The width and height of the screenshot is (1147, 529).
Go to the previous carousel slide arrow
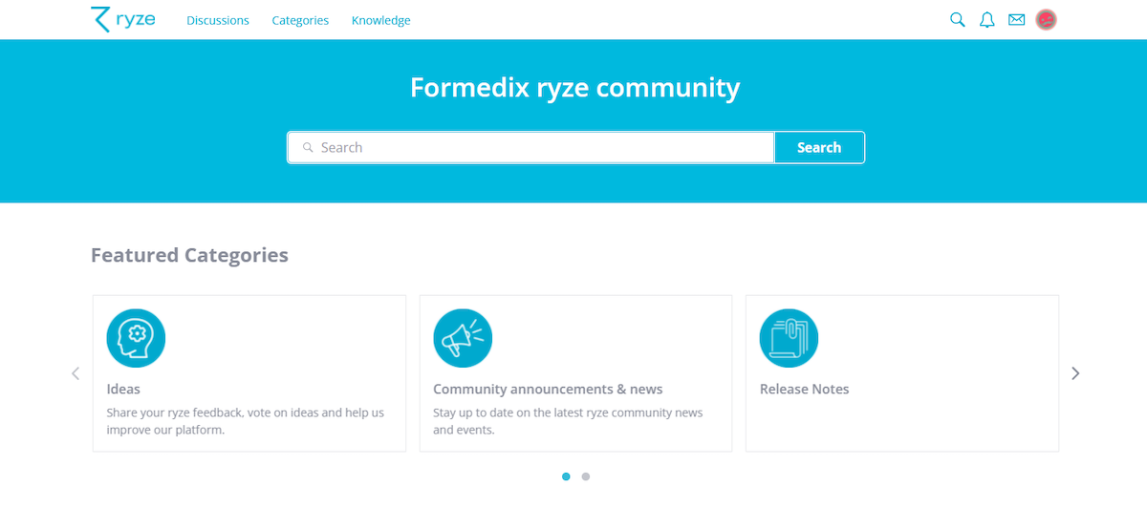pyautogui.click(x=76, y=373)
